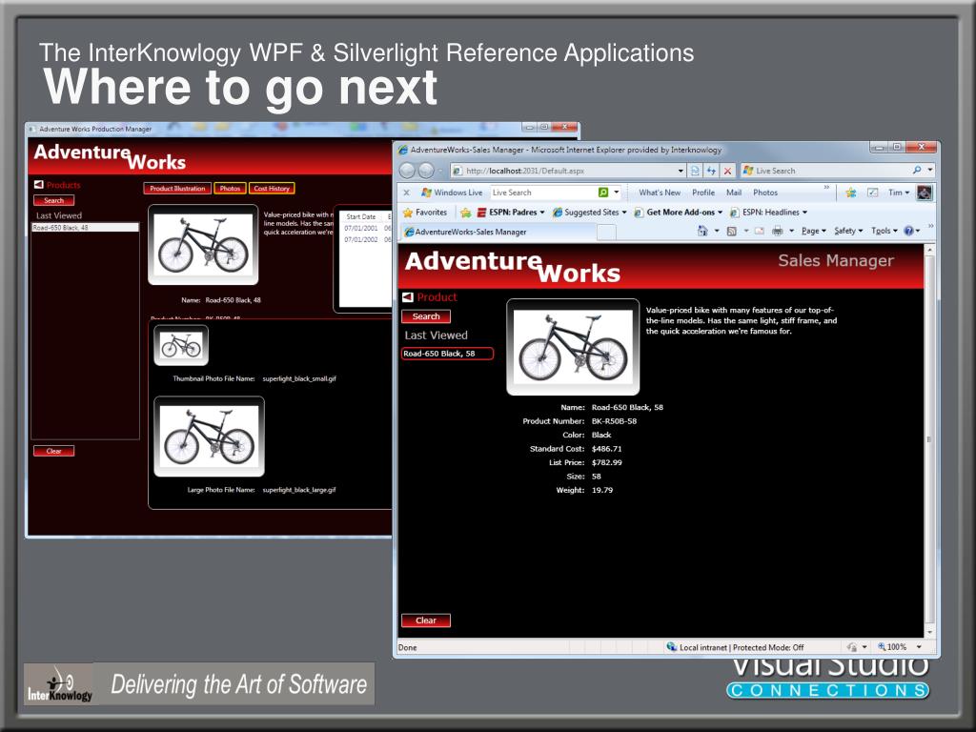Image resolution: width=976 pixels, height=732 pixels.
Task: Click What's New link in Windows Live toolbar
Action: [x=660, y=193]
